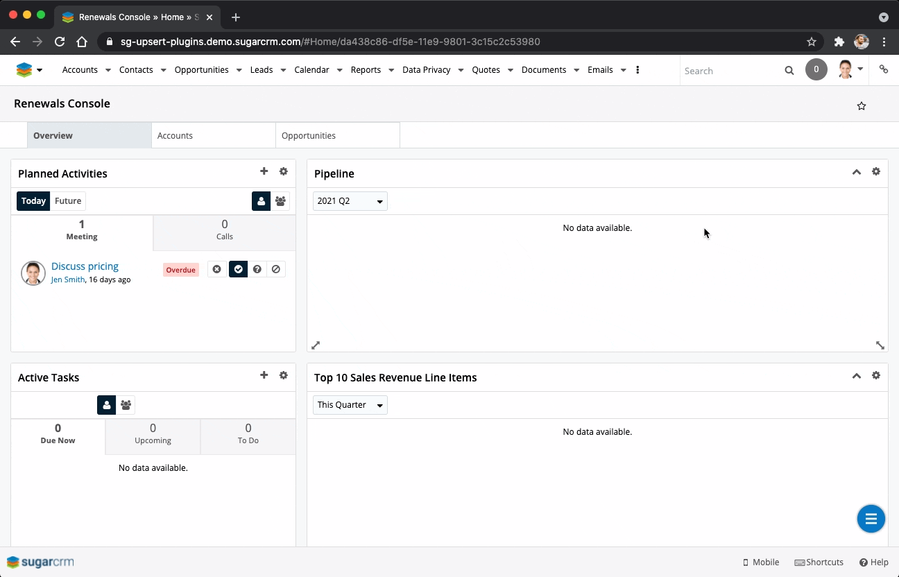Switch to the Accounts tab
The image size is (899, 577).
click(175, 135)
